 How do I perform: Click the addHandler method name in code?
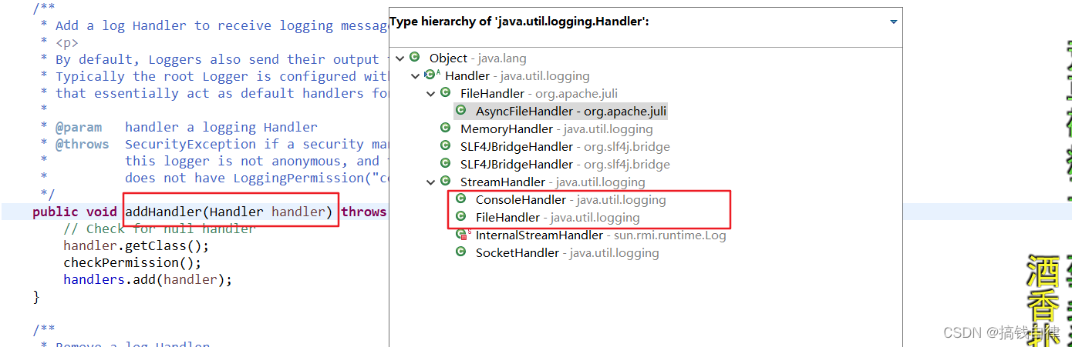coord(163,212)
